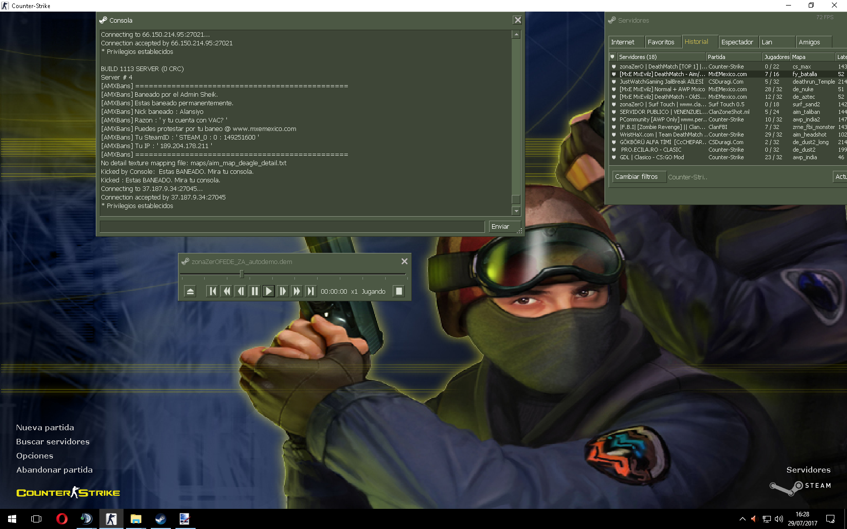Sort by the shield (secure) column header icon
The width and height of the screenshot is (847, 529).
613,57
